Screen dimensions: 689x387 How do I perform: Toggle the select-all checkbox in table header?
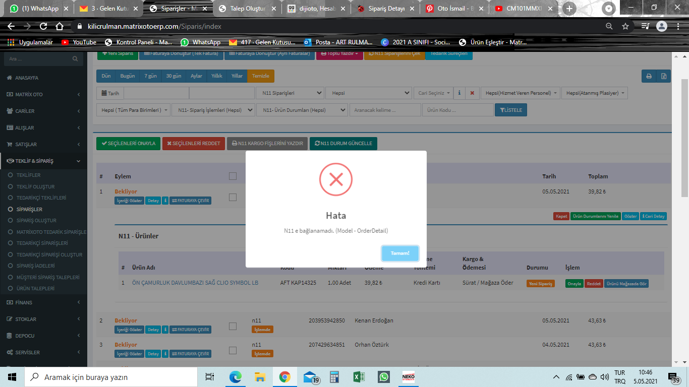233,176
